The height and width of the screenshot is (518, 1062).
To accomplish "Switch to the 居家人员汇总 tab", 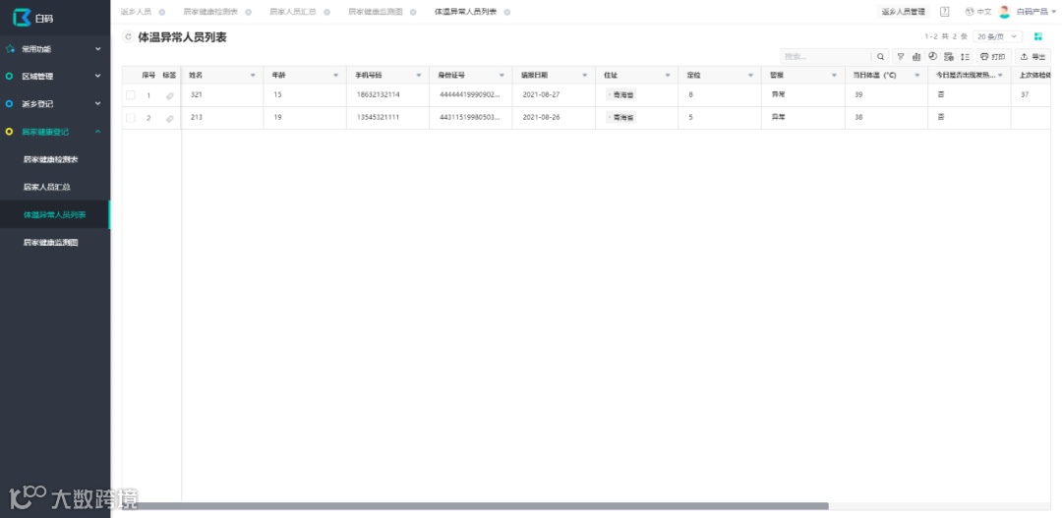I will tap(293, 12).
